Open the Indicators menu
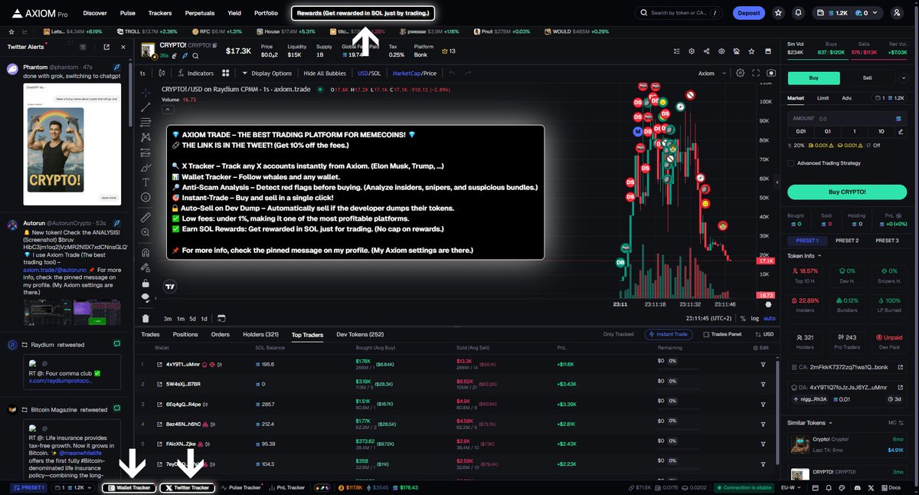Viewport: 919px width, 495px height. 195,74
